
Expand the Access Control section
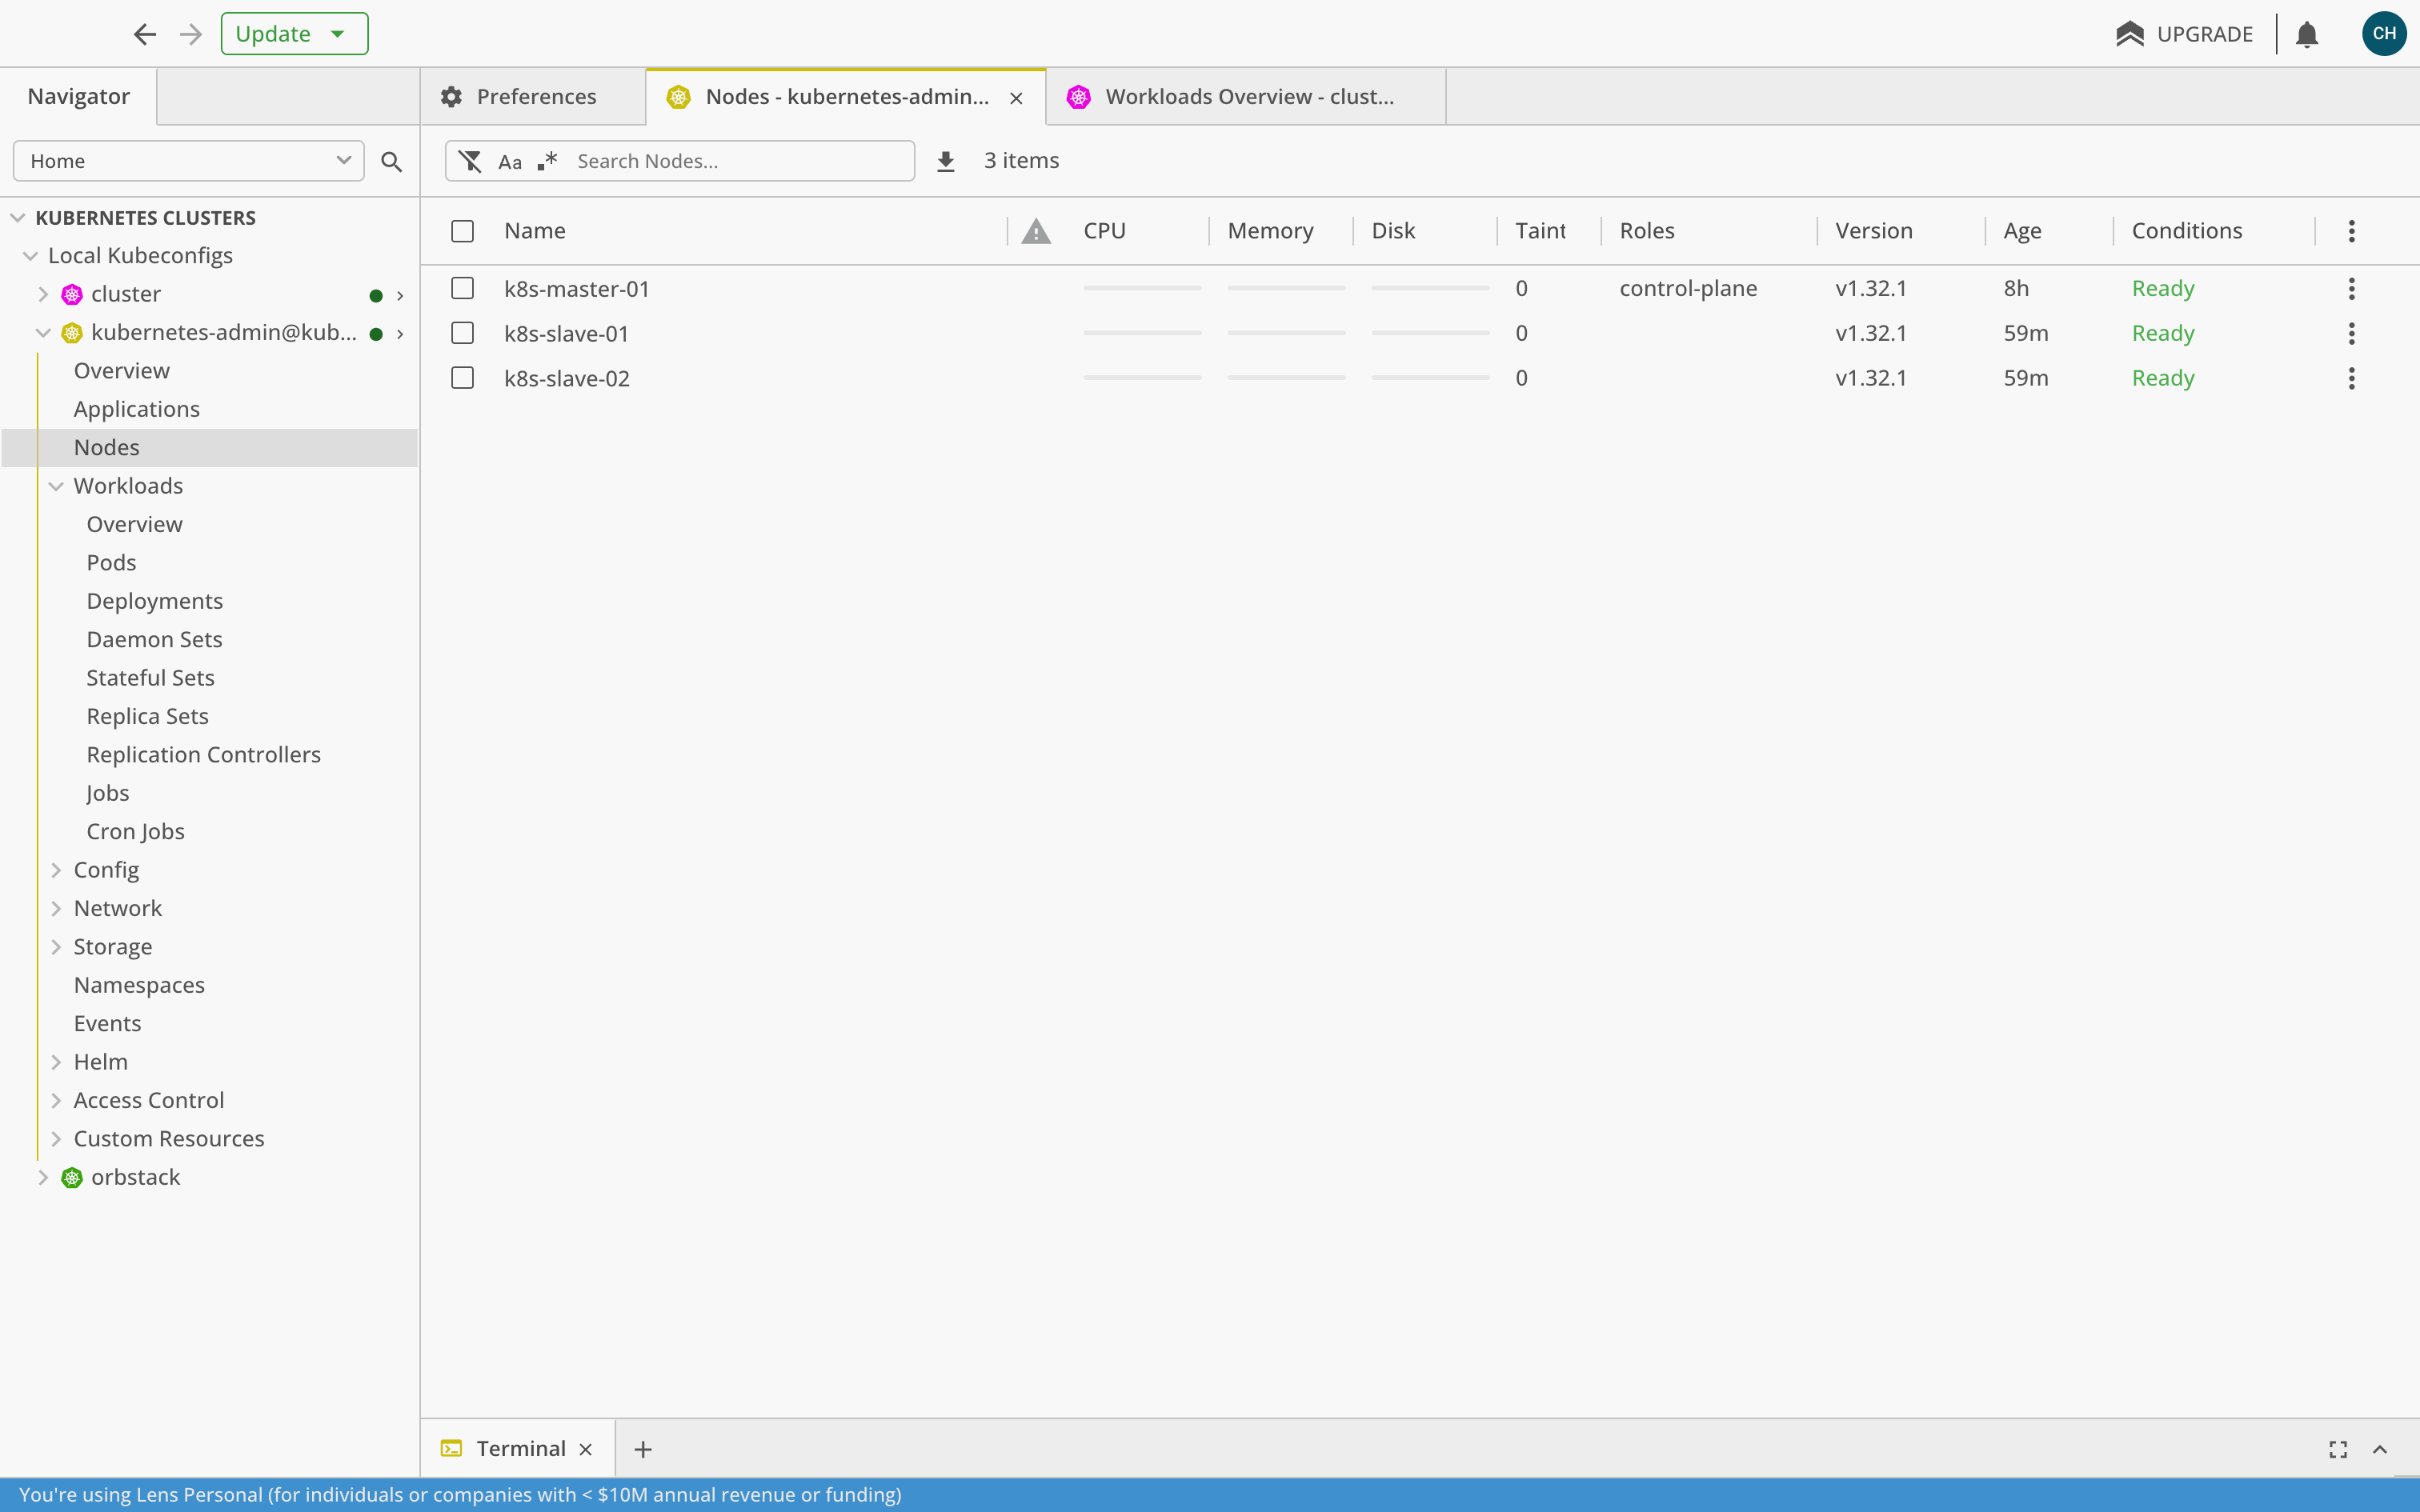coord(56,1101)
